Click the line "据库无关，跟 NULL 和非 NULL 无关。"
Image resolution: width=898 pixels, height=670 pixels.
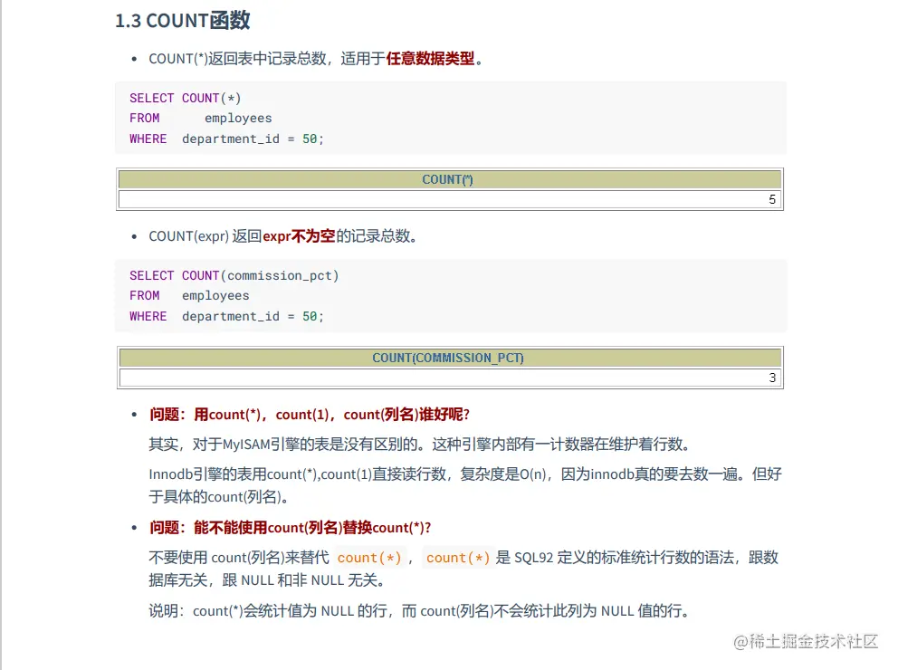click(x=266, y=580)
